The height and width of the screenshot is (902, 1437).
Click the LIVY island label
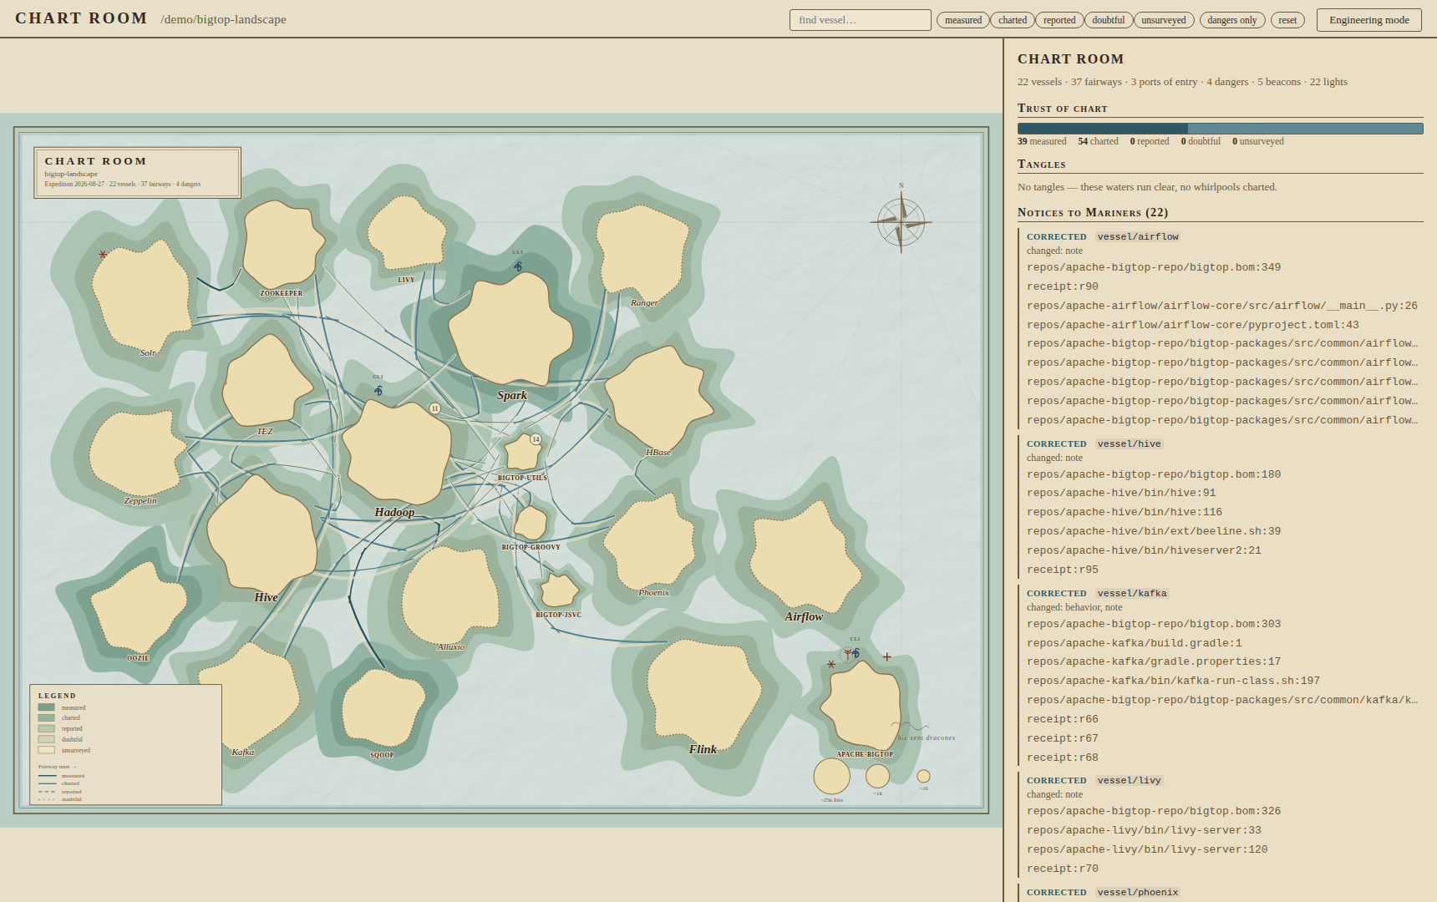[x=406, y=281]
